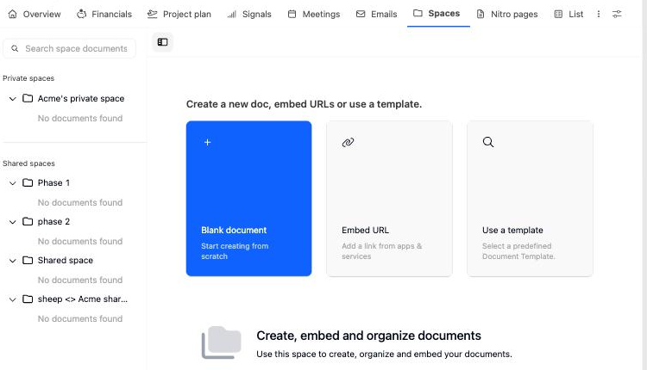
Task: Collapse the Phase 1 folder chevron
Action: [13, 183]
